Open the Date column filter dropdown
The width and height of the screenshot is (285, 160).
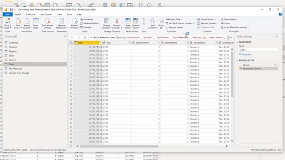101,43
